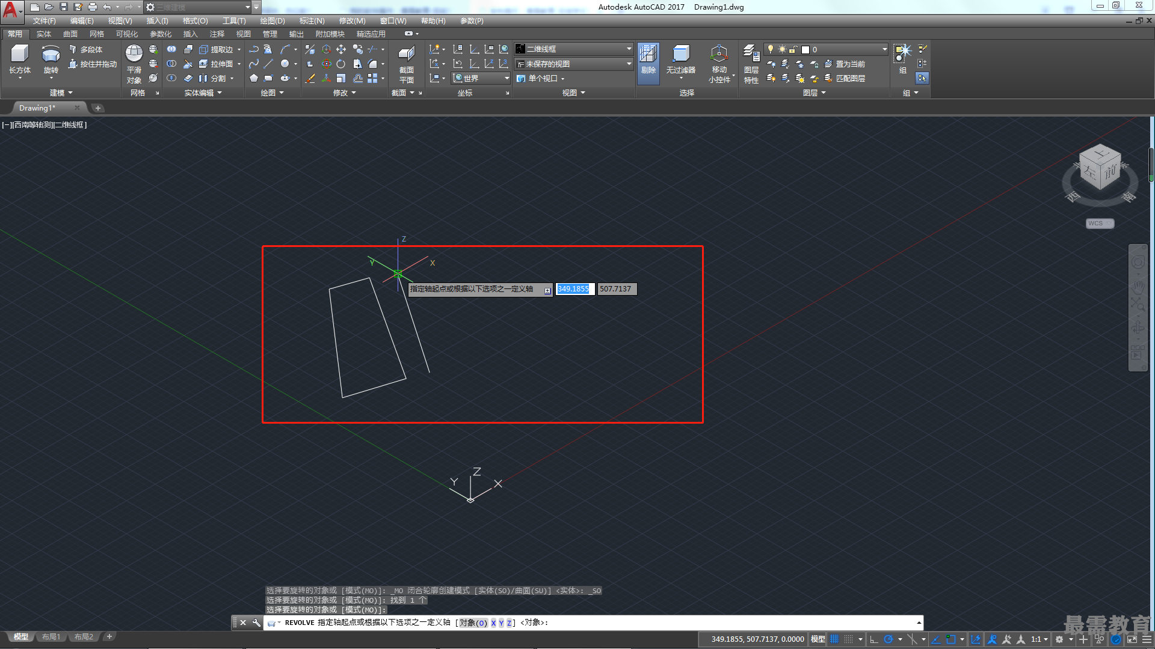Click the WCS dropdown under ViewCube
The image size is (1155, 649).
(x=1100, y=223)
